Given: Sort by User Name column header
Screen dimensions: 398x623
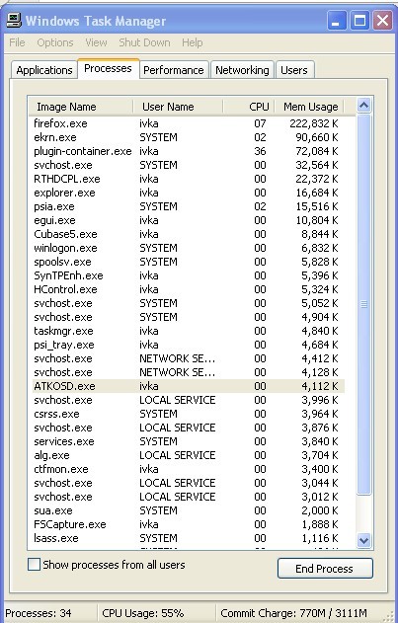Looking at the screenshot, I should [x=178, y=107].
